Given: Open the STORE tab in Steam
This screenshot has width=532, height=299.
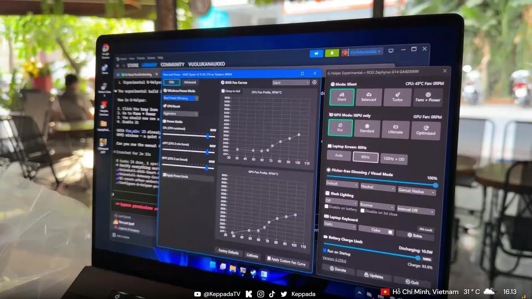Looking at the screenshot, I should 133,65.
